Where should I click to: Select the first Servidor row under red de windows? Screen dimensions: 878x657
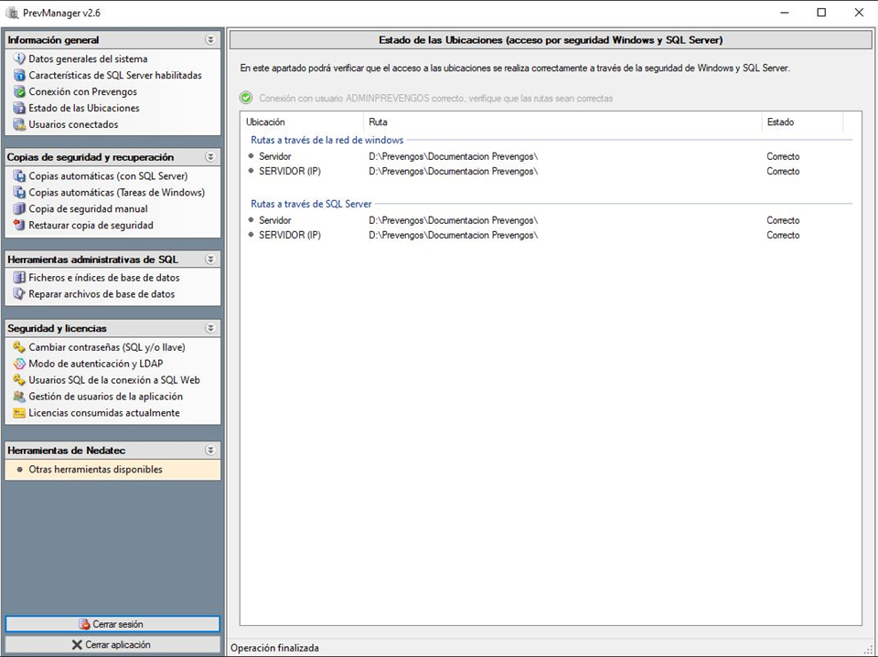click(275, 157)
